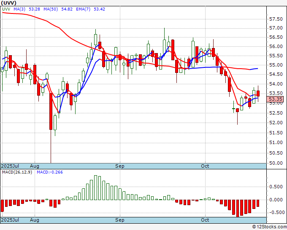Click the 57.50 price axis label
This screenshot has width=287, height=230.
tap(276, 19)
